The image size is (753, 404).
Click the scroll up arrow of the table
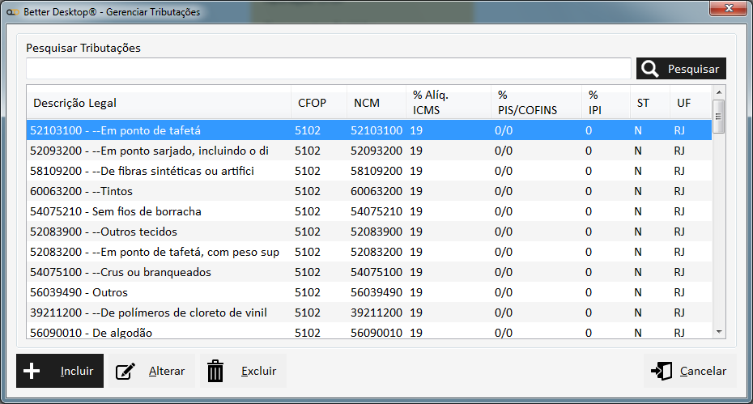click(718, 92)
